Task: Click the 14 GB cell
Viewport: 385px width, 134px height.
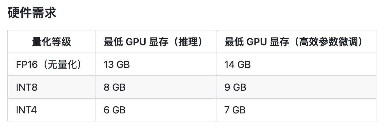Action: 238,65
